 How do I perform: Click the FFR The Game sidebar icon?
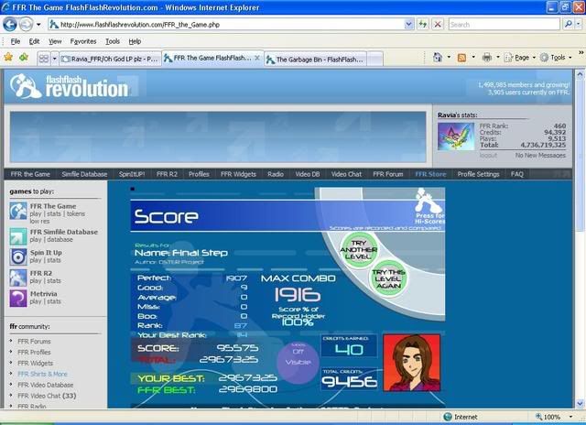17,211
